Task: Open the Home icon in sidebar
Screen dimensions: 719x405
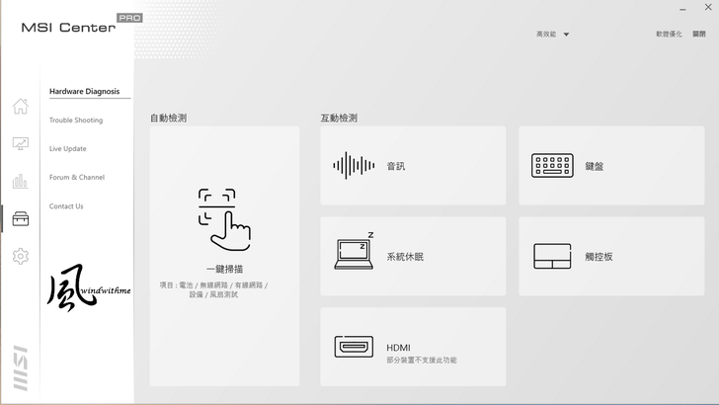Action: tap(20, 107)
